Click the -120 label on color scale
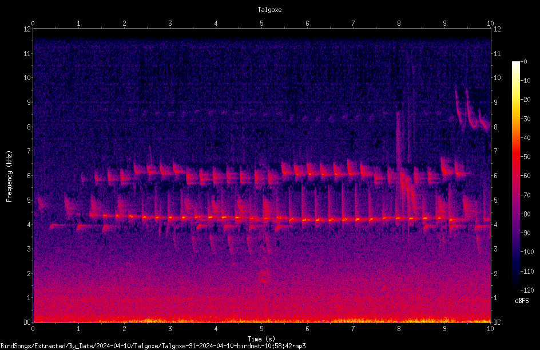 click(x=527, y=290)
